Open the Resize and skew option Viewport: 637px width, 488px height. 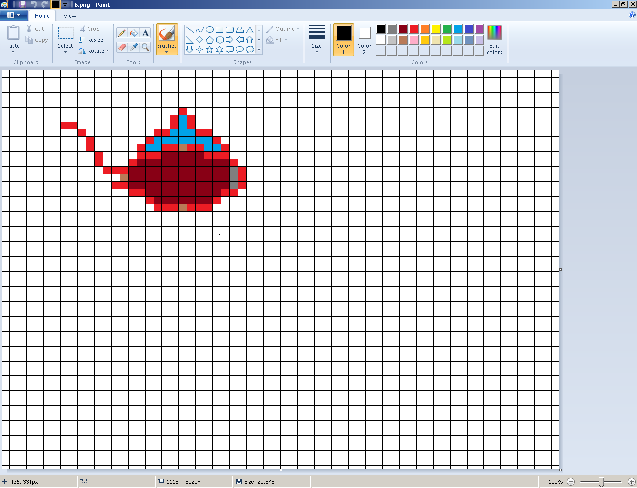pos(91,40)
